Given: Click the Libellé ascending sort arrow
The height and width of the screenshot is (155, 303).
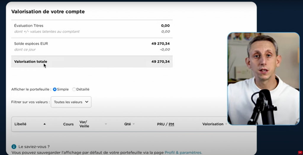Looking at the screenshot, I should [45, 124].
